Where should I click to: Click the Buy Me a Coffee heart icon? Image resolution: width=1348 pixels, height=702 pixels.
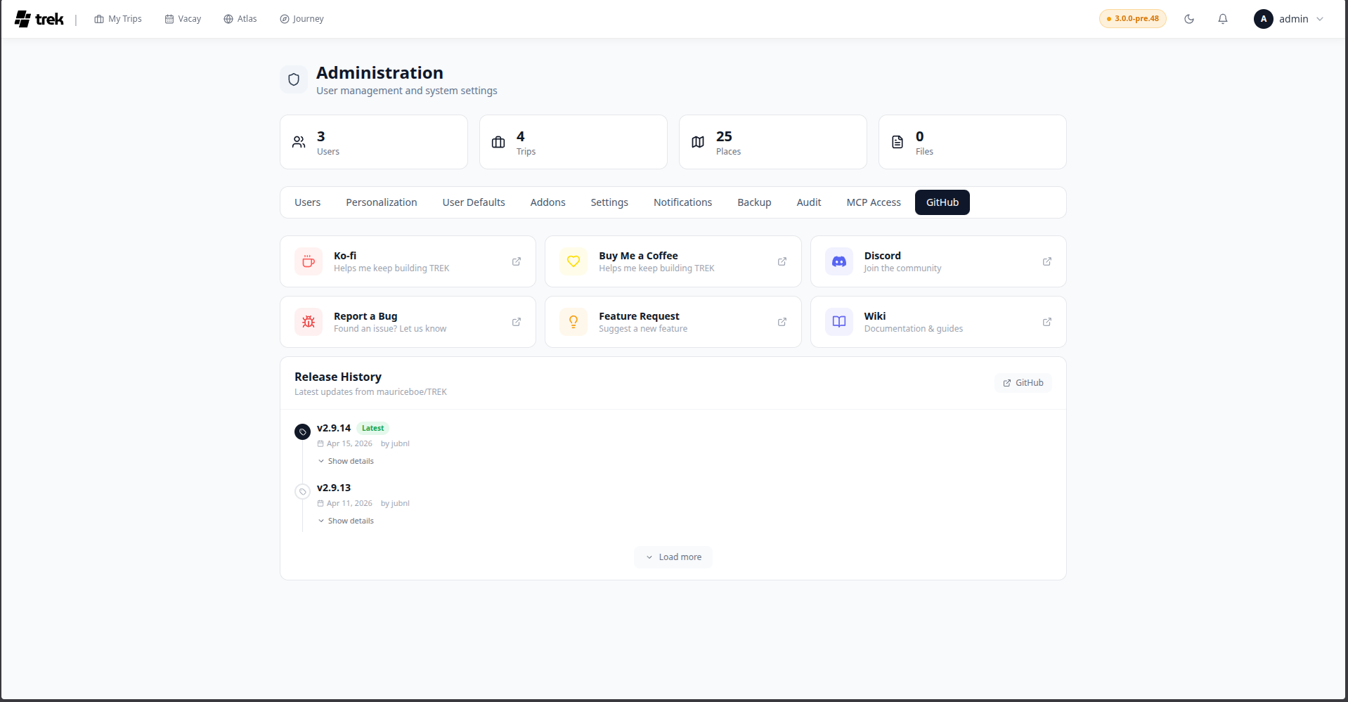pos(573,261)
